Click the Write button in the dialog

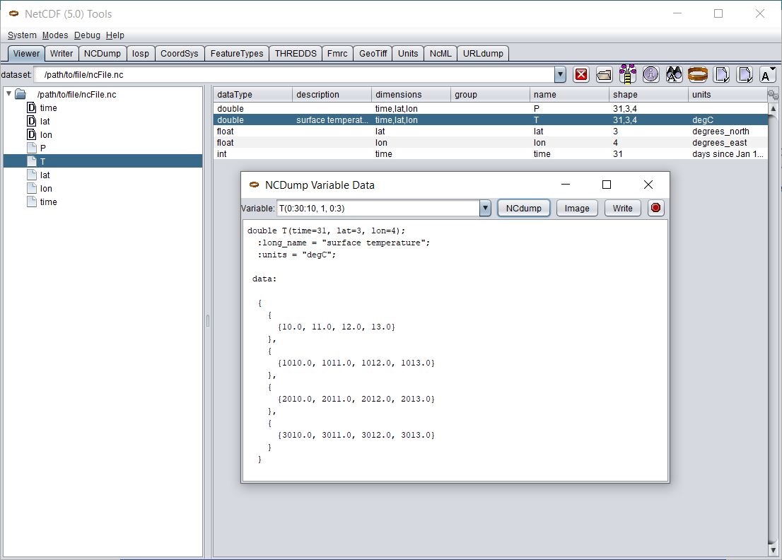click(622, 208)
